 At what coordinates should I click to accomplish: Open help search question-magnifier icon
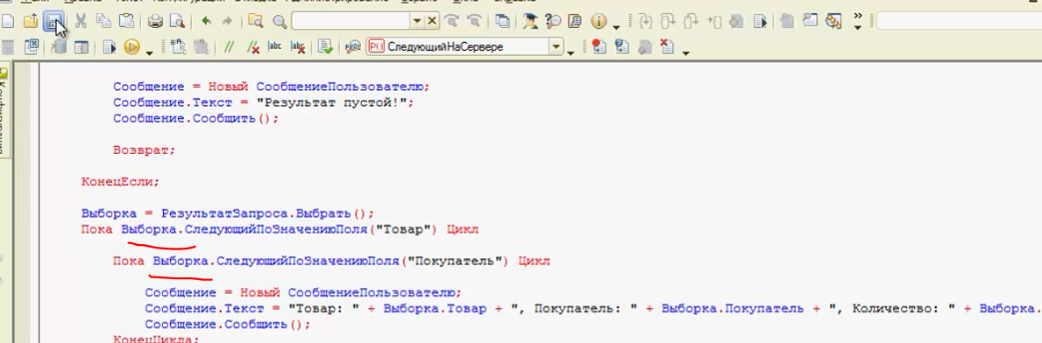(554, 21)
